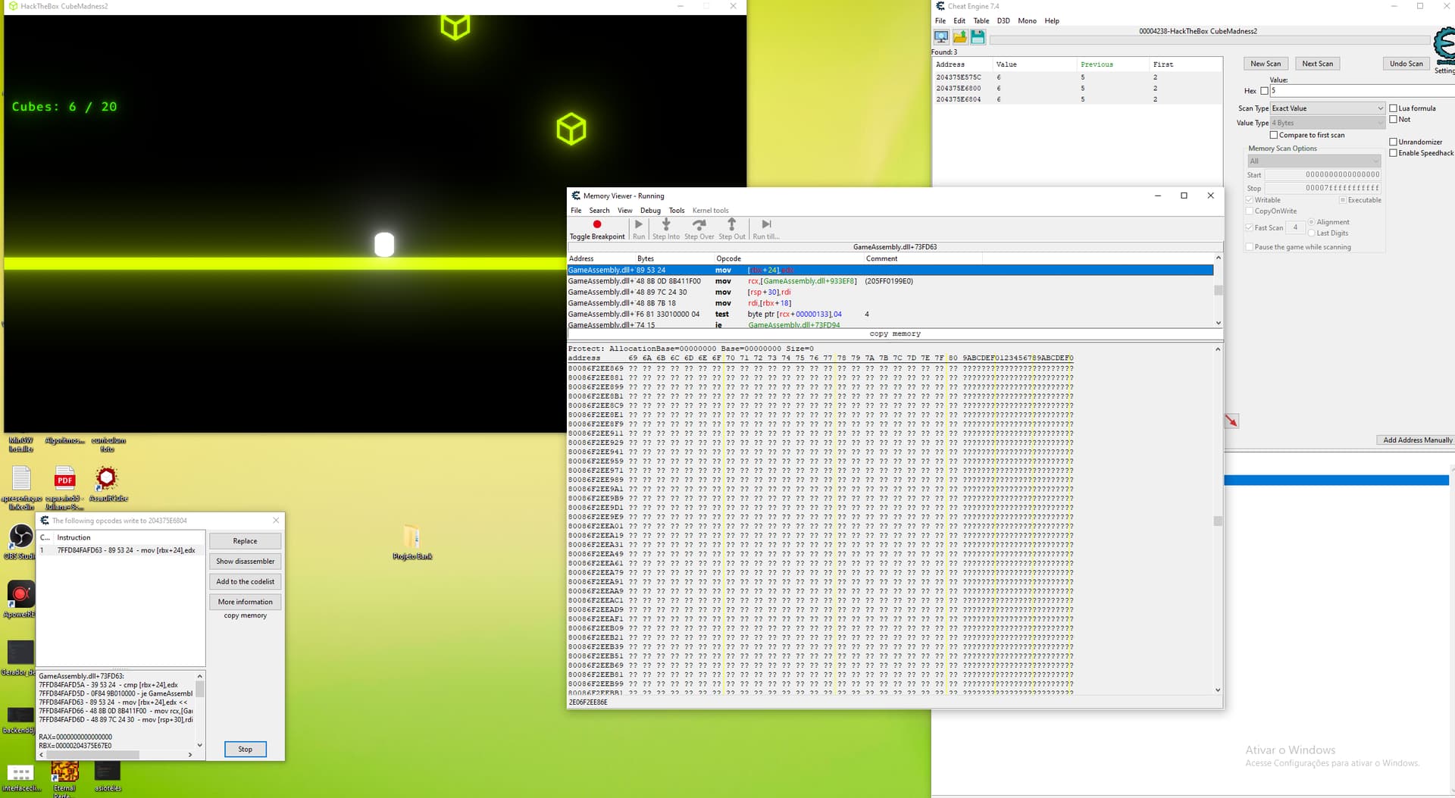Click the red arrow add-to-list icon
Screen dimensions: 1455x798
pyautogui.click(x=1231, y=421)
